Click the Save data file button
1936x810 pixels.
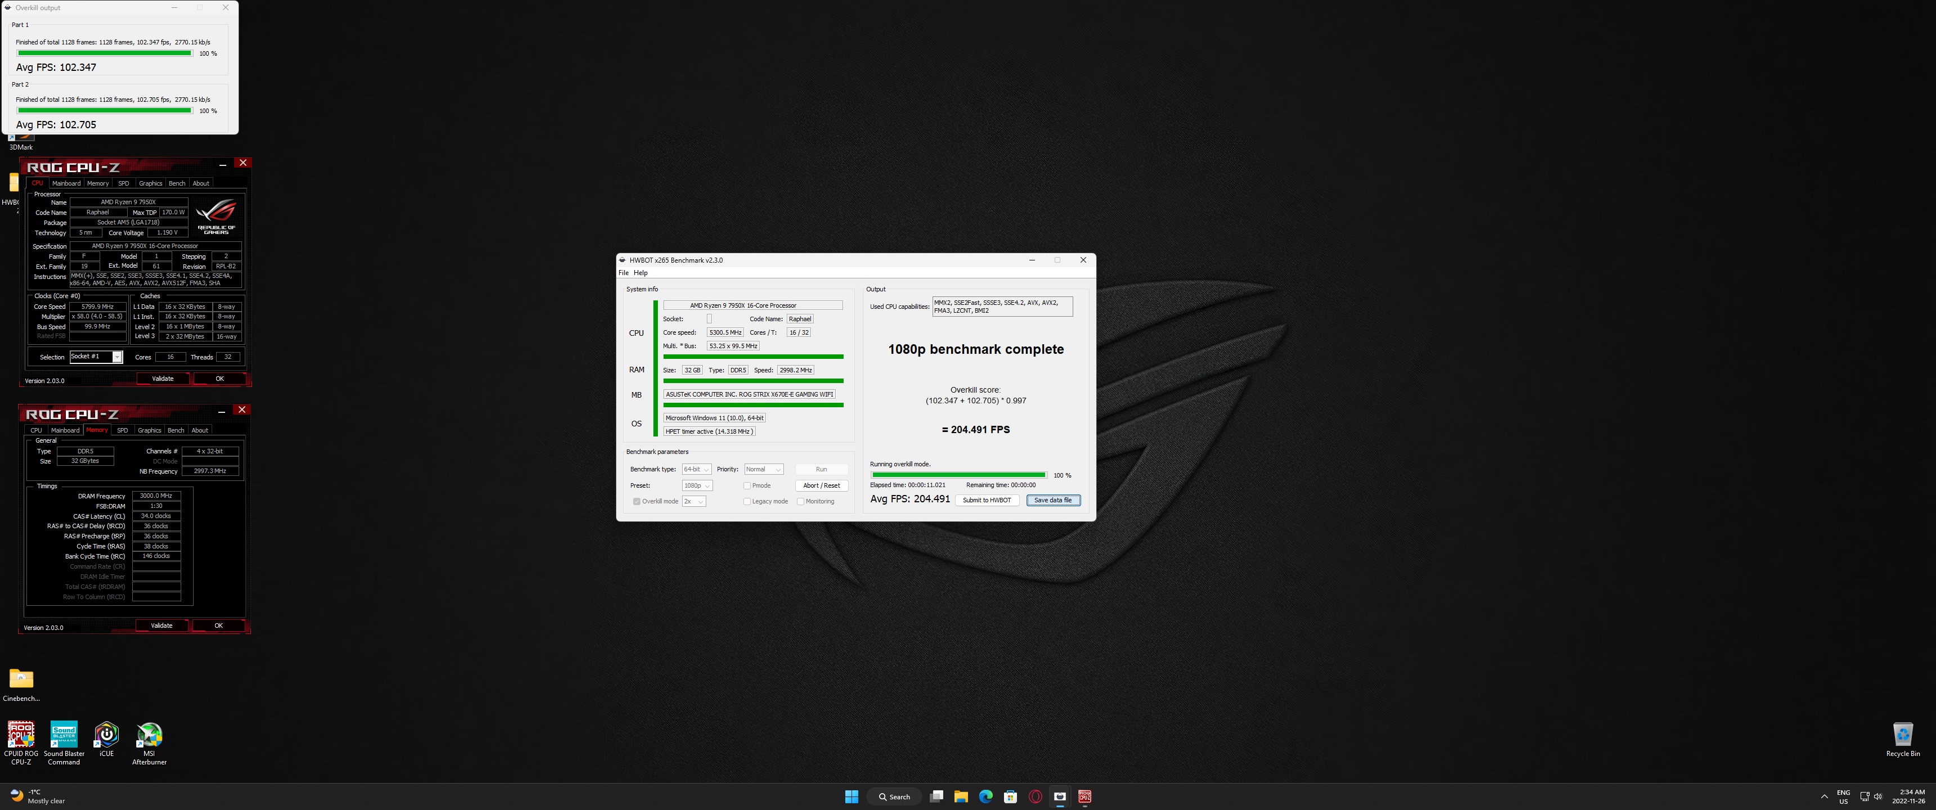pos(1053,501)
